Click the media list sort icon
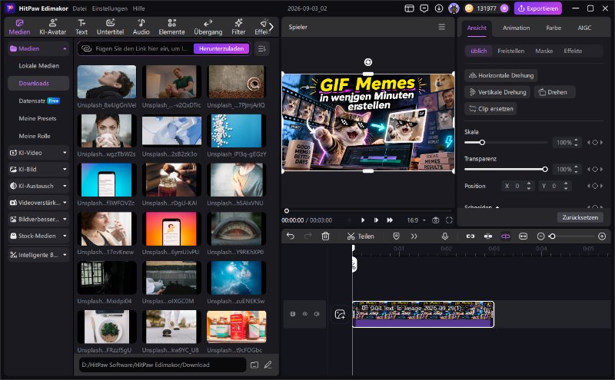Viewport: 615px width, 380px height. pos(261,48)
